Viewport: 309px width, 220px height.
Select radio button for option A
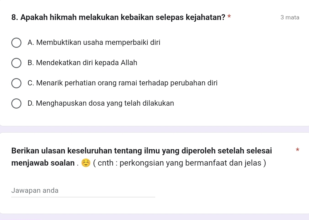pos(16,43)
